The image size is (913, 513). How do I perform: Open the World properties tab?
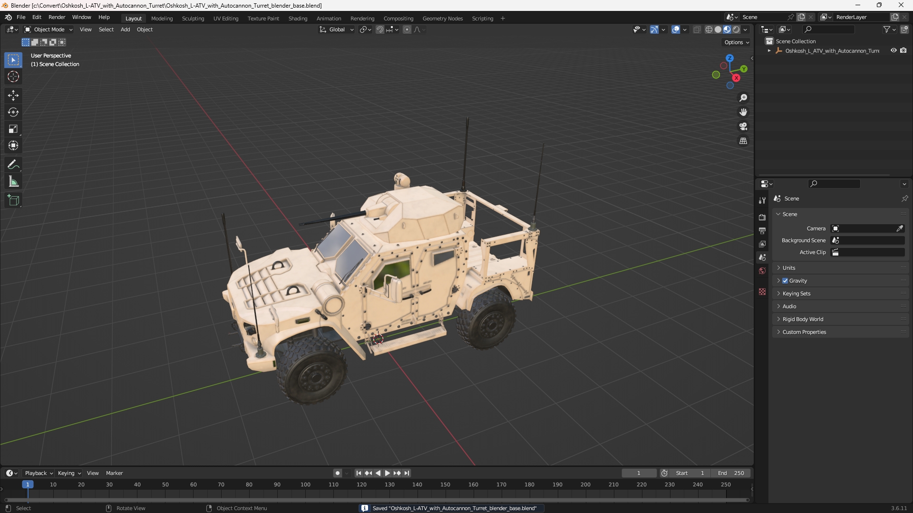point(762,271)
